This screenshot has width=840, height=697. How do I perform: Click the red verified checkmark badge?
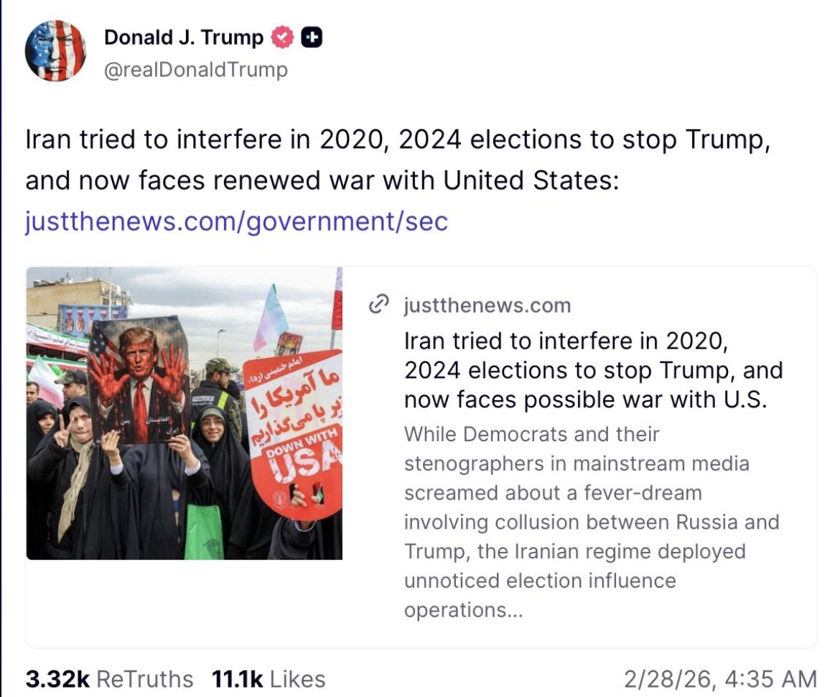click(x=282, y=38)
